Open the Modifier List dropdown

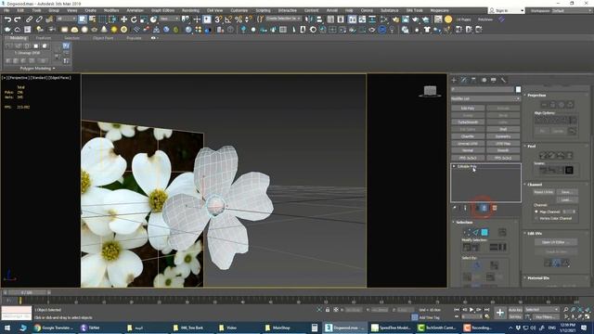click(x=485, y=98)
